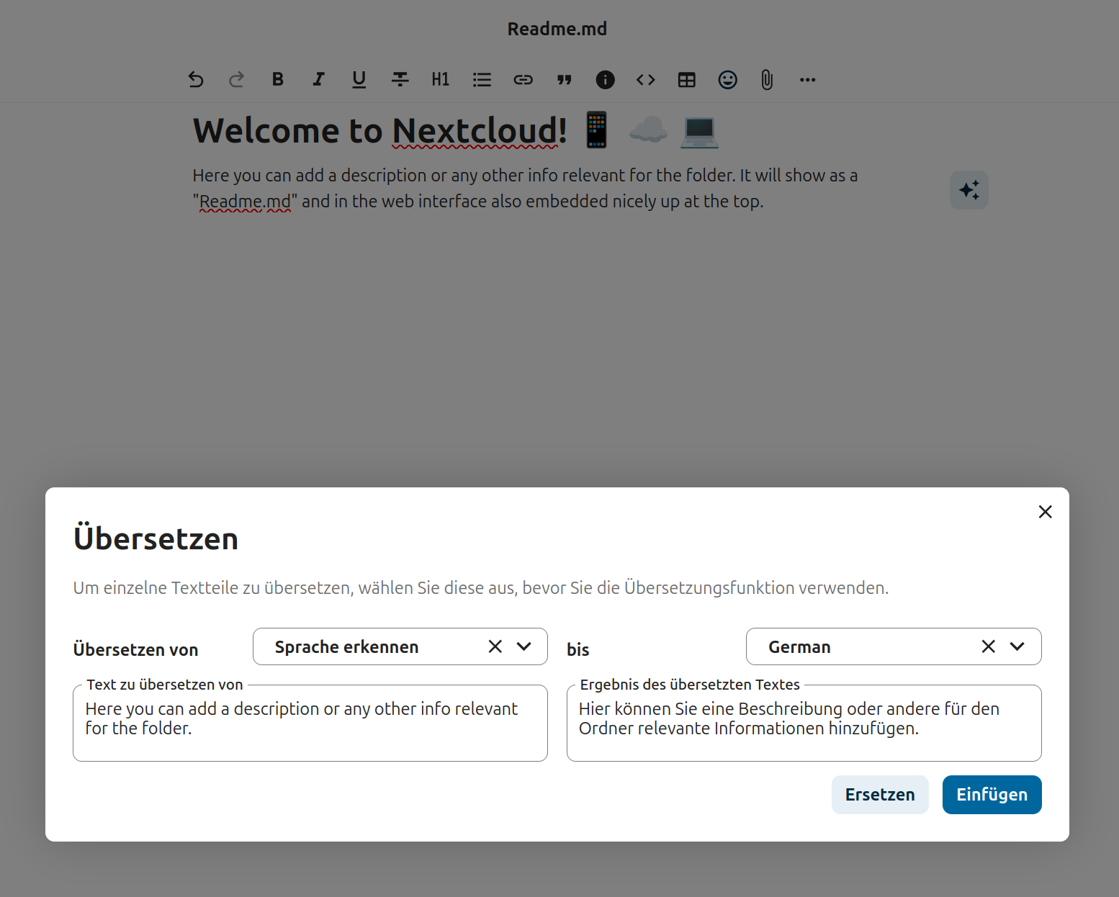Toggle Bold formatting

(x=277, y=80)
